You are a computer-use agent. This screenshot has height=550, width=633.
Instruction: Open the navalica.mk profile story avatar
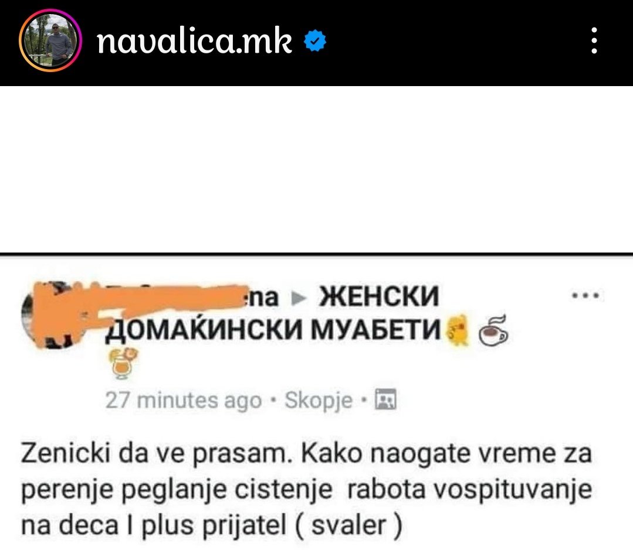[x=50, y=40]
